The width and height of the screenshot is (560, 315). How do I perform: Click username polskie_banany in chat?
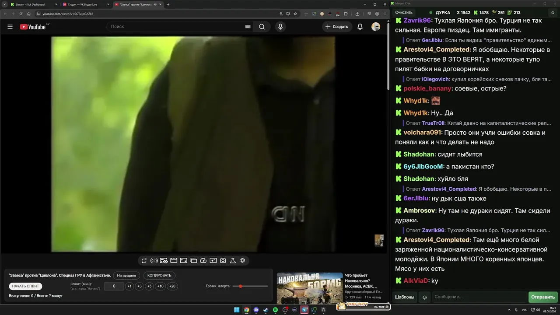coord(427,89)
